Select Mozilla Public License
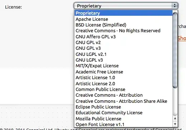 pos(123,119)
